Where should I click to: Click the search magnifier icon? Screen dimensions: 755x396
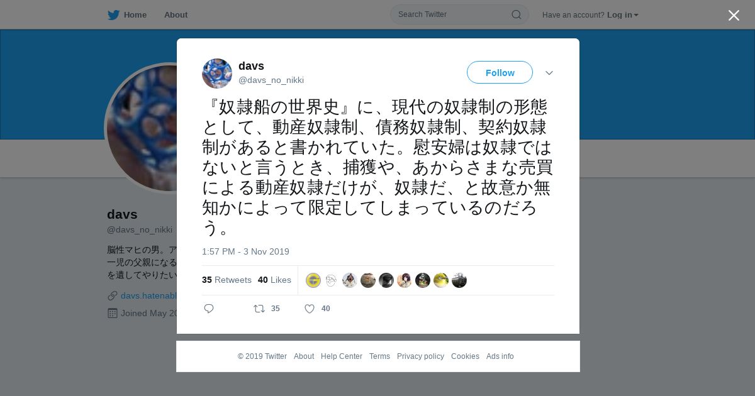coord(516,14)
